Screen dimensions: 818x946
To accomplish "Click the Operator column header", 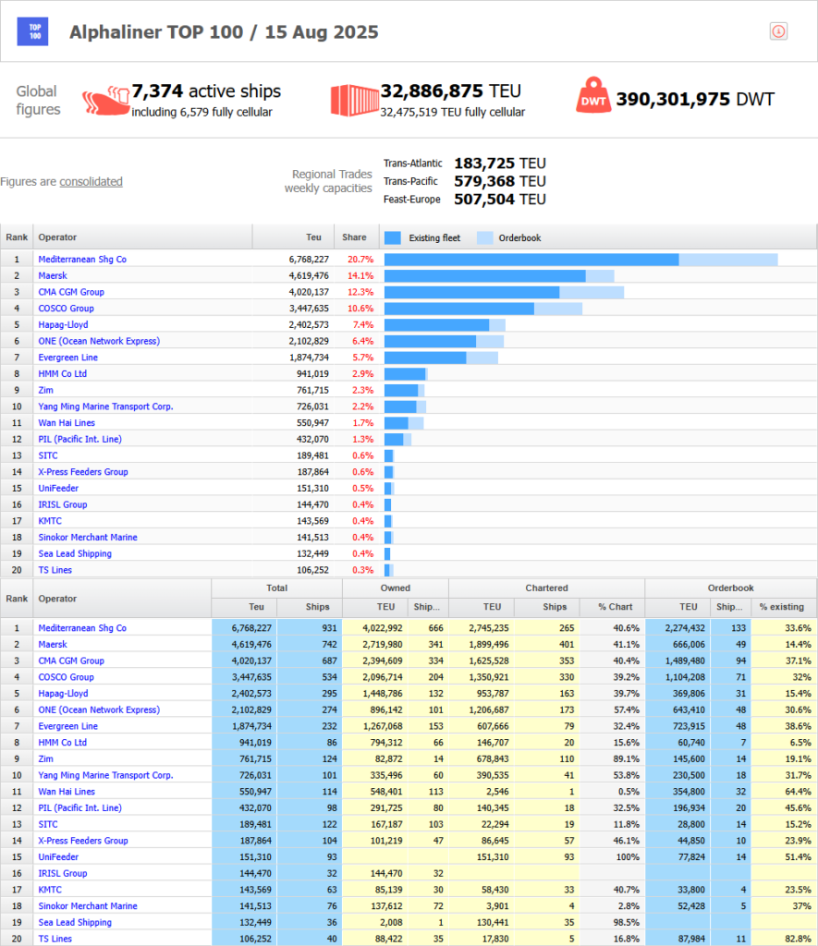I will (x=56, y=236).
